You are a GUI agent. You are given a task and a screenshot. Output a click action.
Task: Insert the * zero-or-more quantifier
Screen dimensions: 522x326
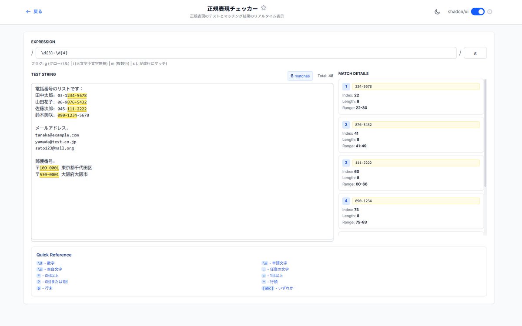tap(39, 276)
